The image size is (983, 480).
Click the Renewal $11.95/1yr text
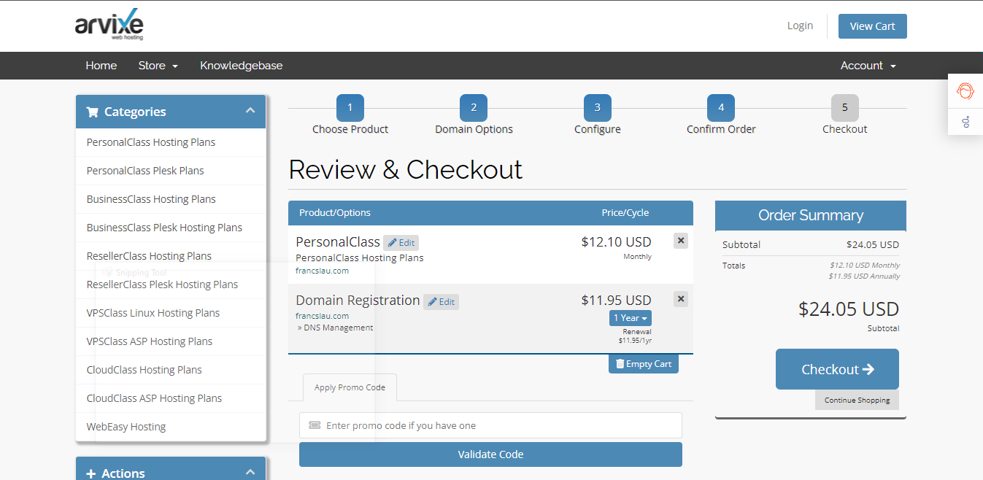[635, 336]
